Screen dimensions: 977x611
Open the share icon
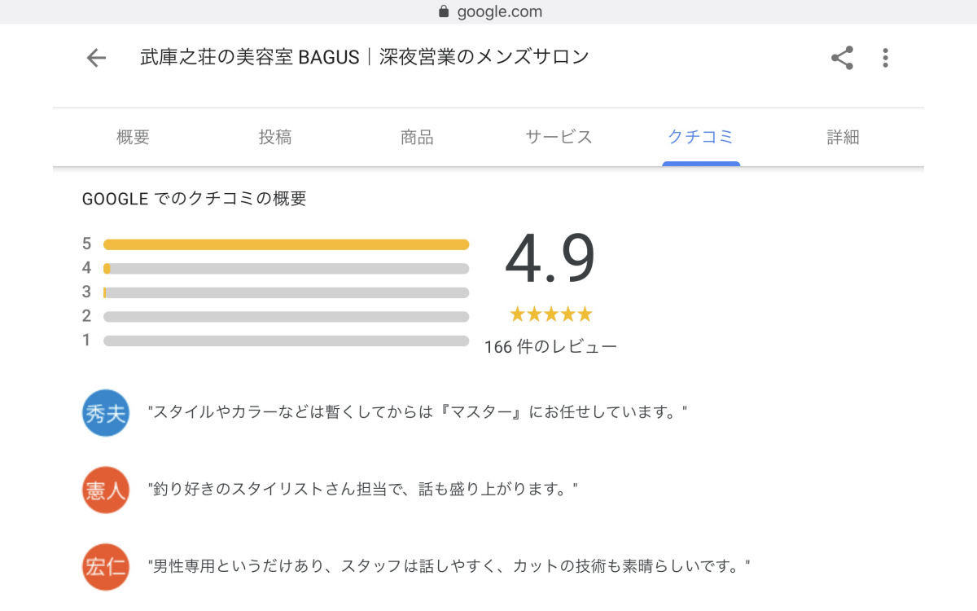coord(842,58)
